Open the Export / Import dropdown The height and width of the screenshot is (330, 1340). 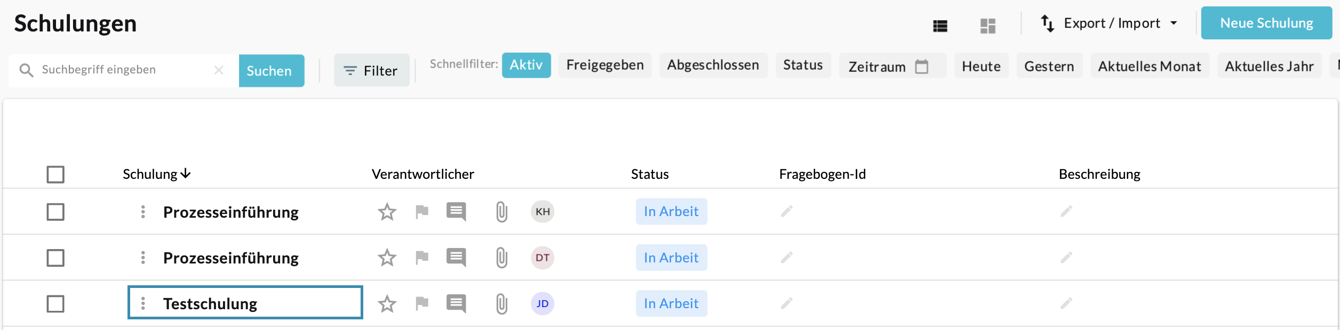(x=1110, y=23)
